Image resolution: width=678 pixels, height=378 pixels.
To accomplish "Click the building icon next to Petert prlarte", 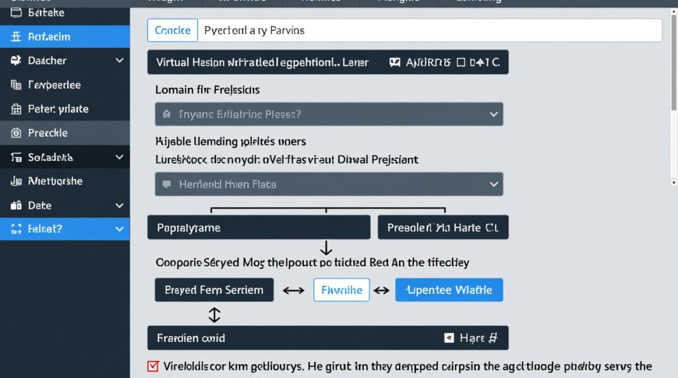I will (16, 109).
